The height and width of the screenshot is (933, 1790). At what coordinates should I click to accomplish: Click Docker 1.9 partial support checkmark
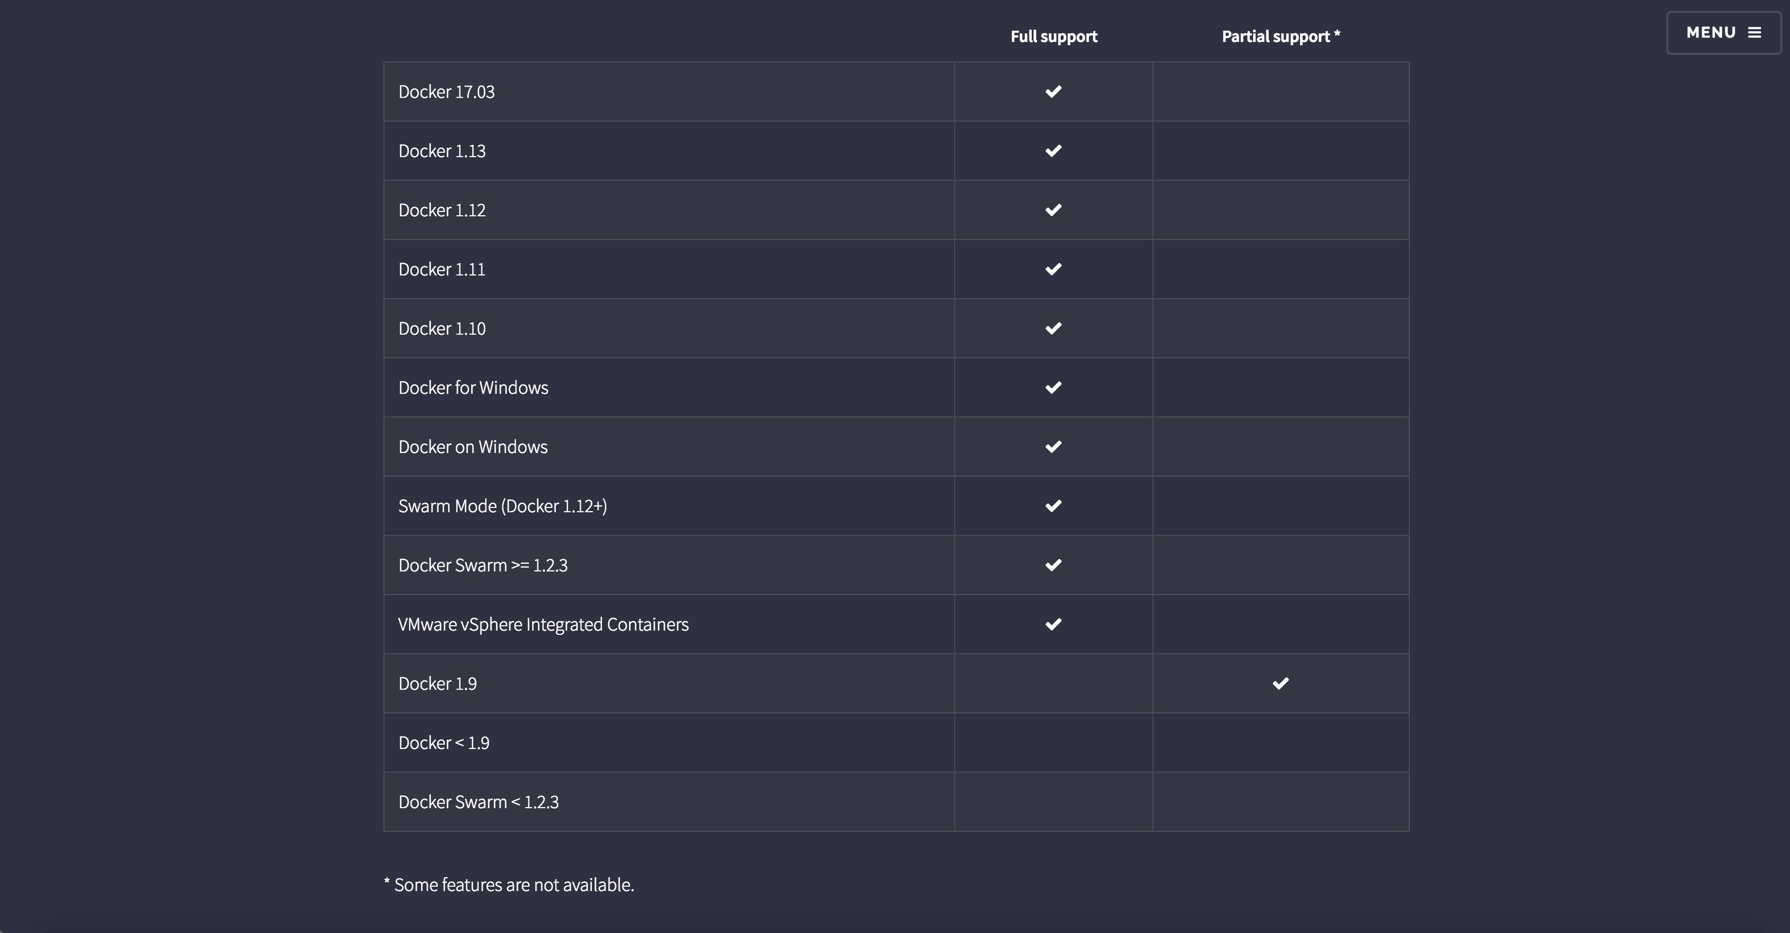(x=1281, y=684)
